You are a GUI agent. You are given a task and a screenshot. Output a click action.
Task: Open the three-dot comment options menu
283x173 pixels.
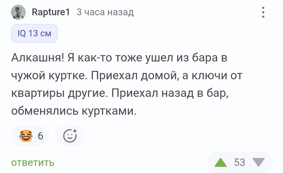263,13
